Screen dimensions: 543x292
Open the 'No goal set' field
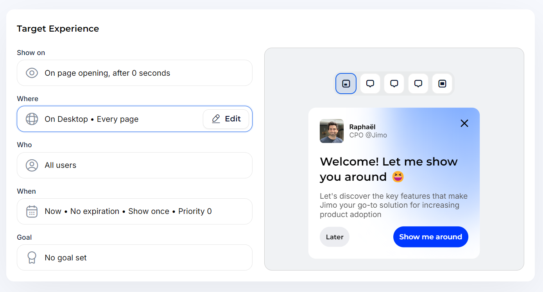point(134,258)
